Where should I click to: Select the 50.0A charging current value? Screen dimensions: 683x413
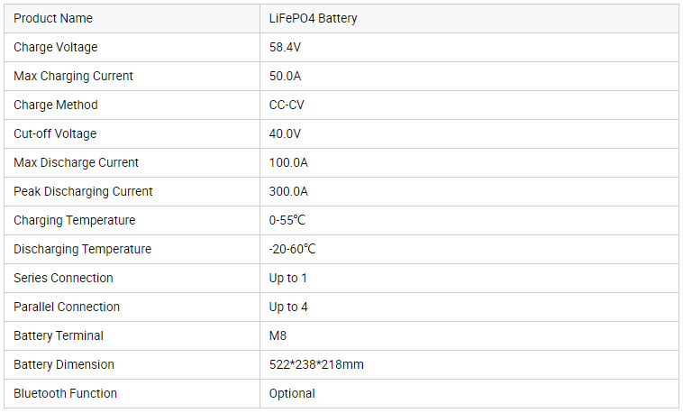point(286,77)
